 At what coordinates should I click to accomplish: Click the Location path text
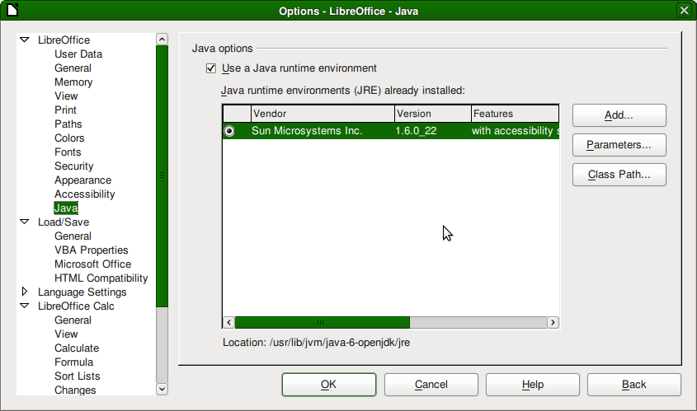(317, 343)
